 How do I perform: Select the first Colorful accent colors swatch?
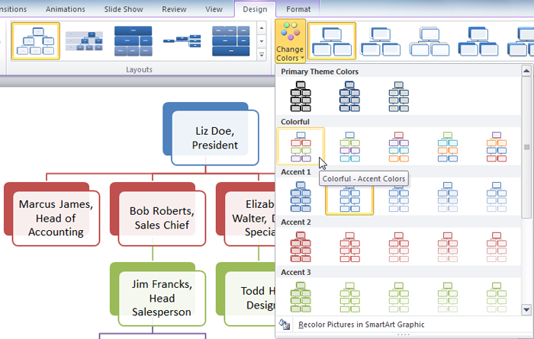tap(301, 146)
